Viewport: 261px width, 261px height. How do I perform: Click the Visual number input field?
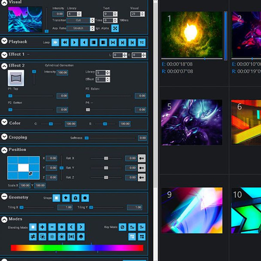(135, 14)
